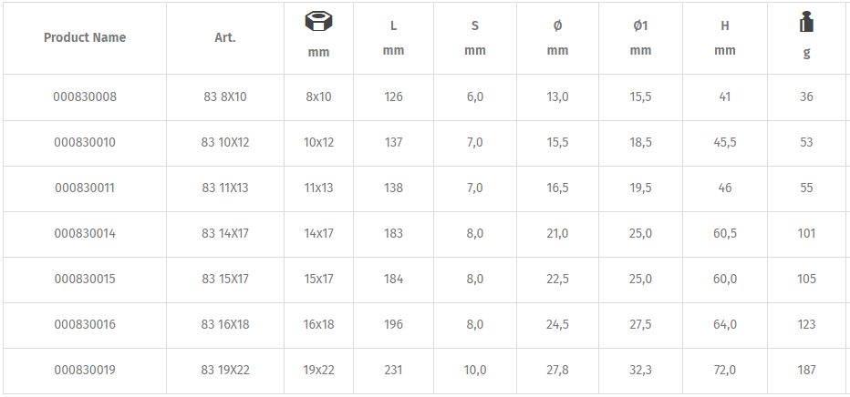Click the hex nut size icon
850x397 pixels.
coord(319,22)
